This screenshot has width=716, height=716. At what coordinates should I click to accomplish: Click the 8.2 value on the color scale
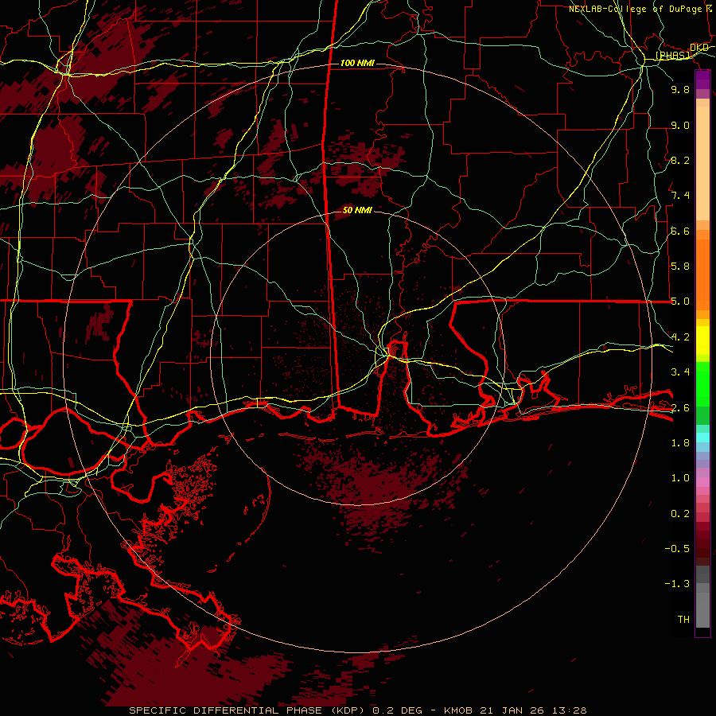tap(680, 160)
